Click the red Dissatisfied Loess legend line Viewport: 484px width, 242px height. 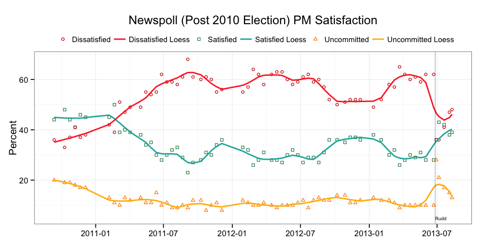tap(120, 39)
